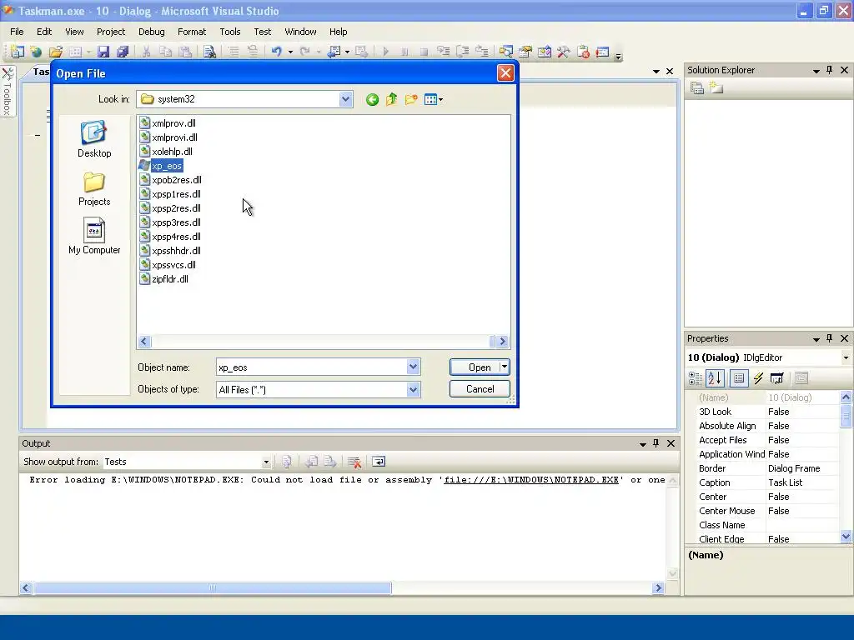This screenshot has height=640, width=854.
Task: Click Properties page icon in Properties panel
Action: [739, 378]
